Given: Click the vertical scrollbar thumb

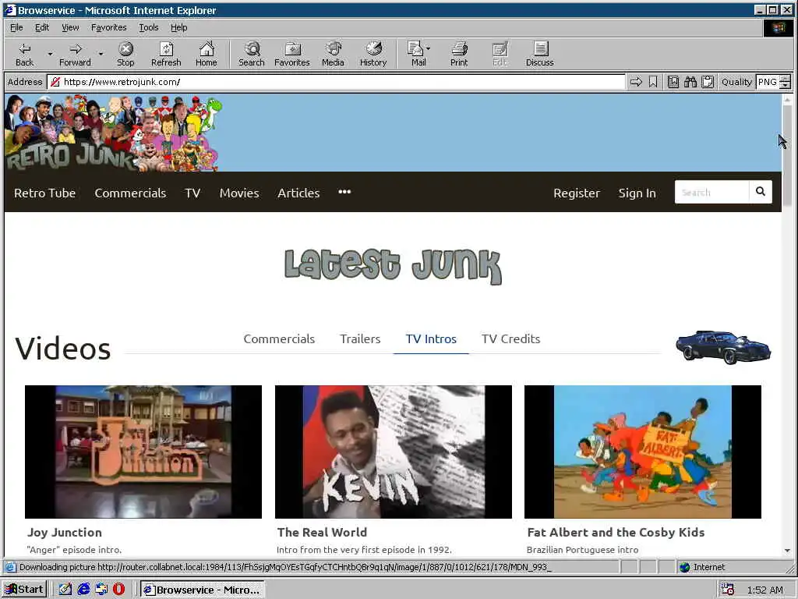Looking at the screenshot, I should point(787,155).
